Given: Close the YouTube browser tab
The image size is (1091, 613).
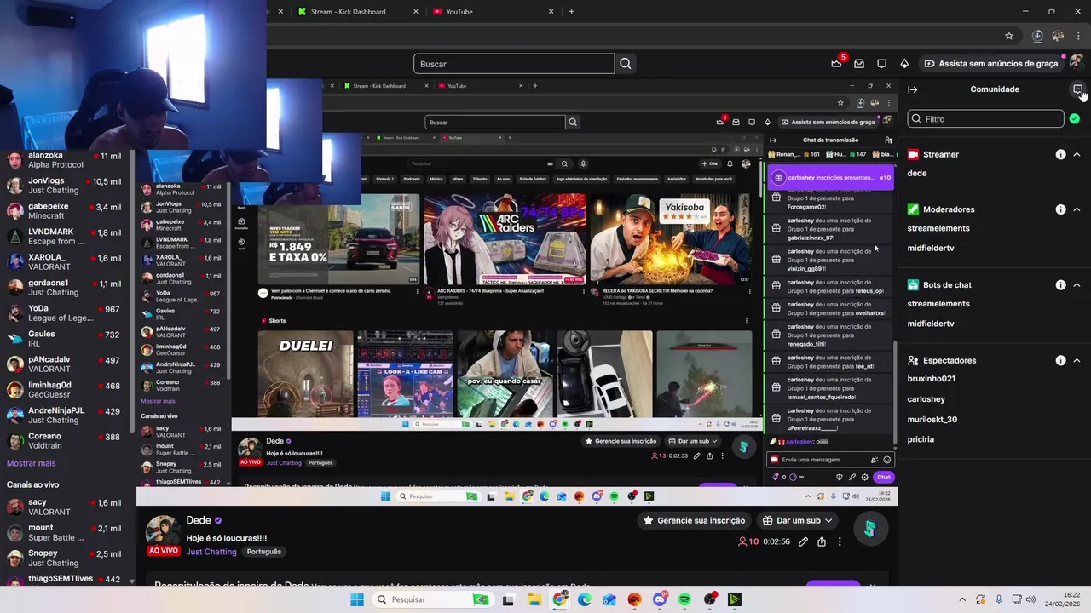Looking at the screenshot, I should tap(551, 12).
